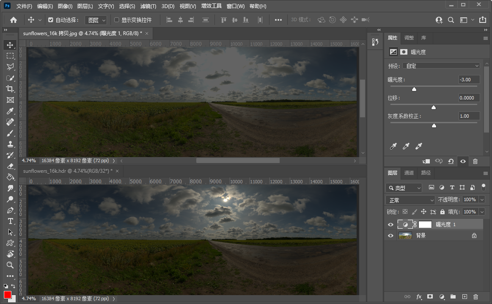The width and height of the screenshot is (492, 304).
Task: Select the Pen tool
Action: click(10, 210)
